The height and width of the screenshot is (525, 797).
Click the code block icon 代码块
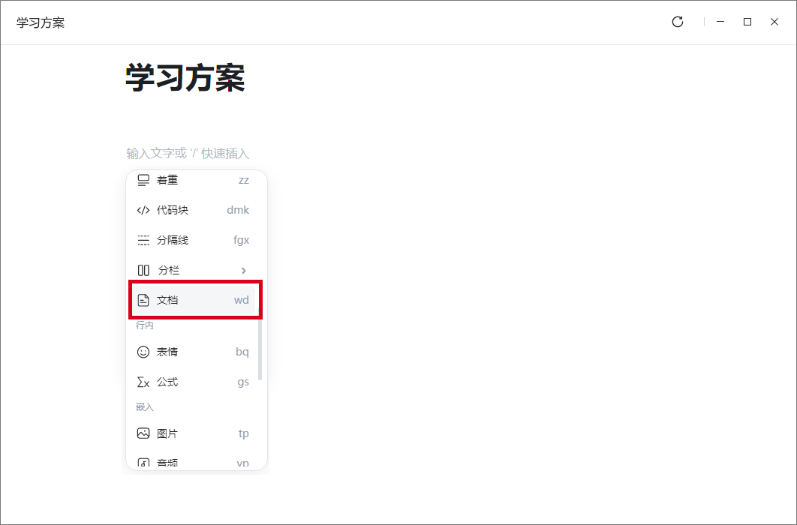(x=143, y=210)
